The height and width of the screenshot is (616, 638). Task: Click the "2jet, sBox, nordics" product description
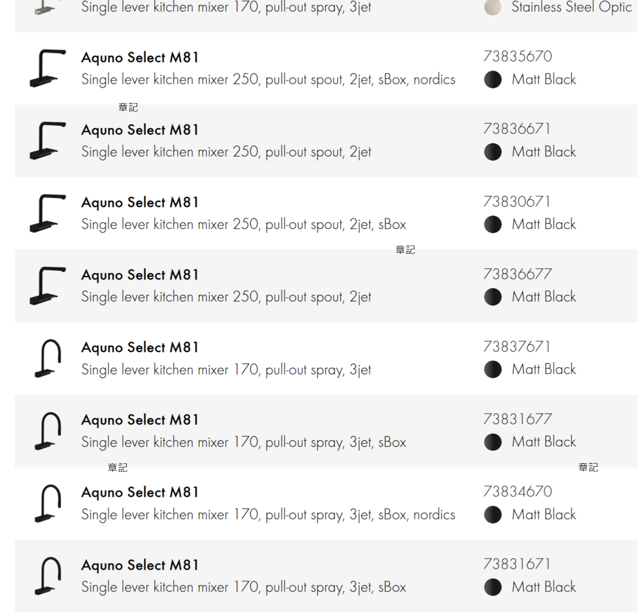[268, 80]
